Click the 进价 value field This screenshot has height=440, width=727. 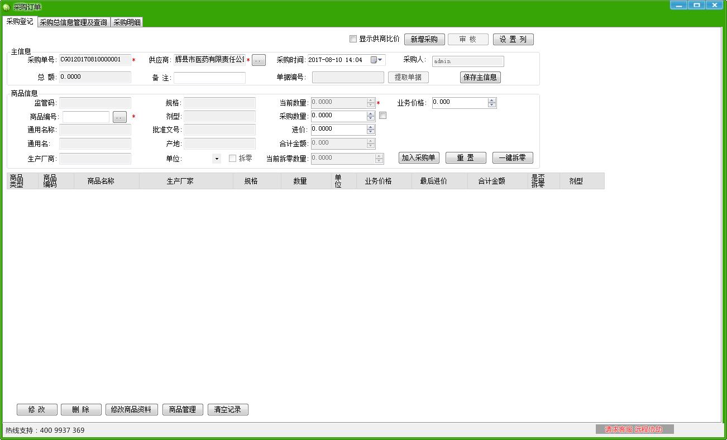tap(339, 130)
